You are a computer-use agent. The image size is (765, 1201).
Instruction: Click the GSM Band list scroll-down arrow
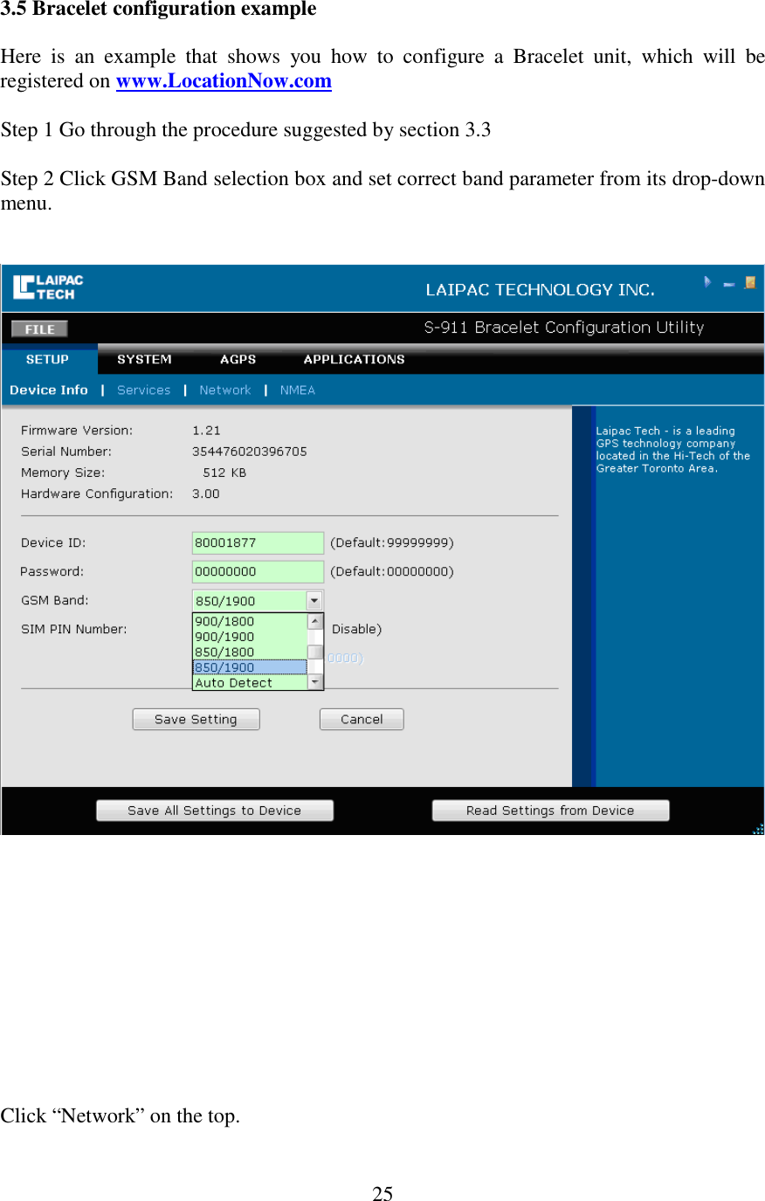point(315,682)
